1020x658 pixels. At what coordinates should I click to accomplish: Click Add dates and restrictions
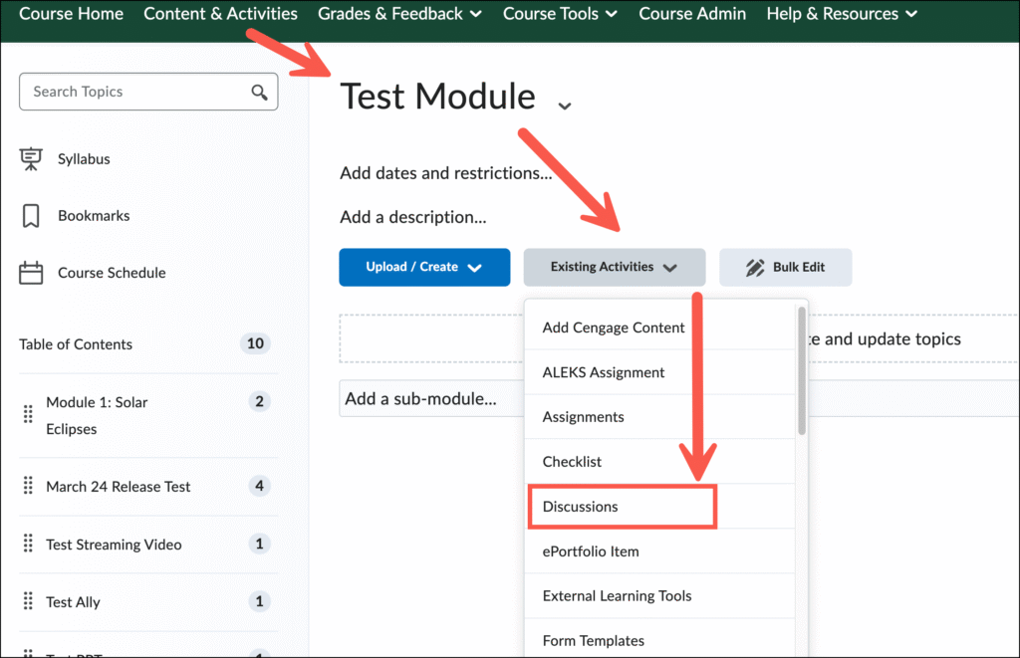pyautogui.click(x=445, y=173)
